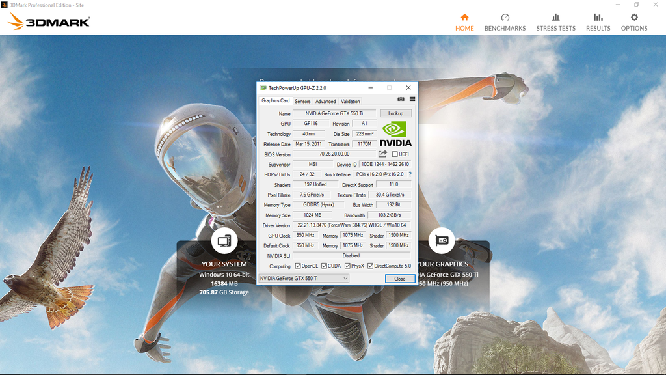Viewport: 666px width, 375px height.
Task: Open GPU-Z hamburger menu icon
Action: (412, 99)
